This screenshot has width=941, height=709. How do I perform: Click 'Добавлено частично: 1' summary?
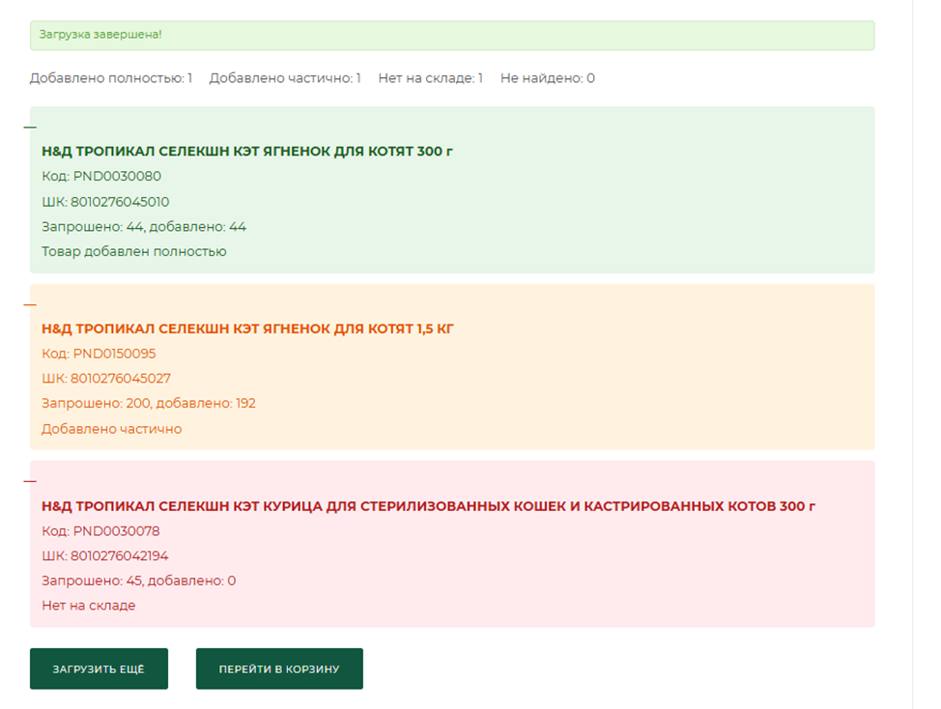(x=285, y=78)
